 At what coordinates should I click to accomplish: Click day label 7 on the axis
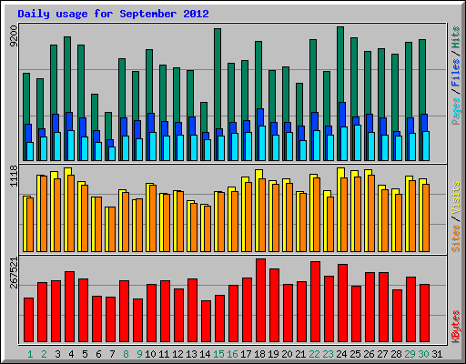point(112,354)
